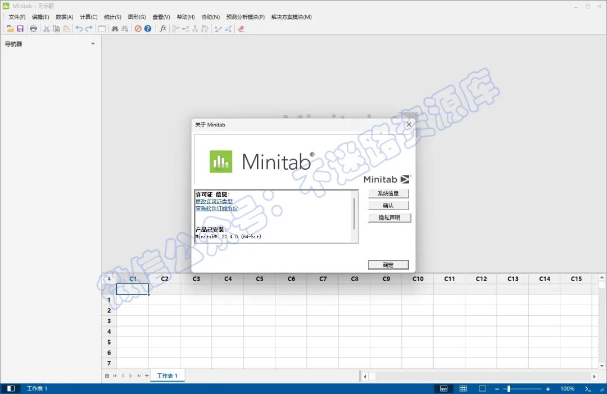Viewport: 607px width, 394px height.
Task: Click the Find next binoculars icon
Action: [x=125, y=29]
